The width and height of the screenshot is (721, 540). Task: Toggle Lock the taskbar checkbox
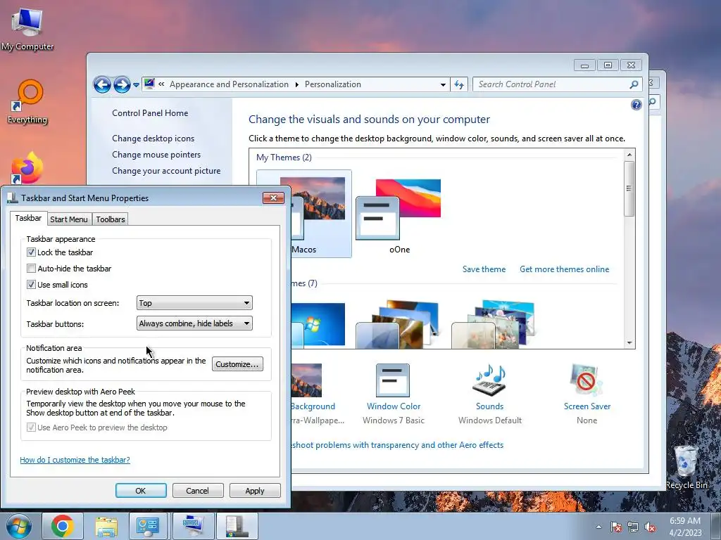click(x=31, y=252)
